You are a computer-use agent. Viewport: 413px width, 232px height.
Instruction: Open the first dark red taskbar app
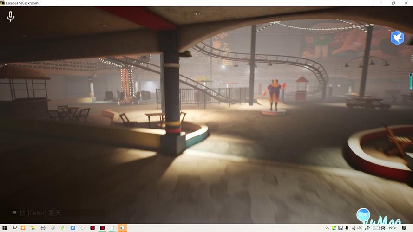point(92,228)
